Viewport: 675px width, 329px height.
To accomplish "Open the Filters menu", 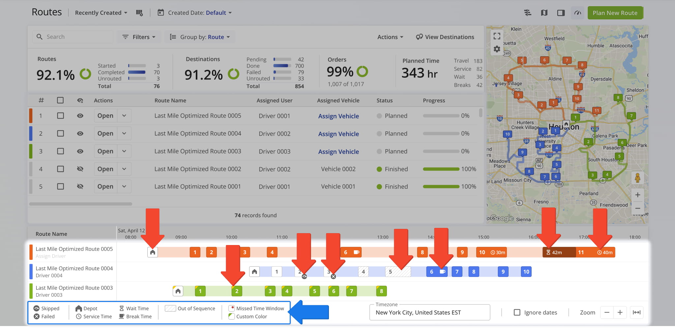I will 139,37.
